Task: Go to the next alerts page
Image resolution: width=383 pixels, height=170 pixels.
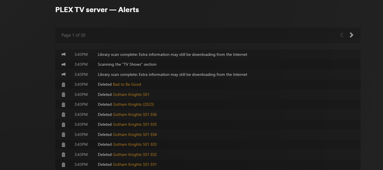Action: point(352,35)
